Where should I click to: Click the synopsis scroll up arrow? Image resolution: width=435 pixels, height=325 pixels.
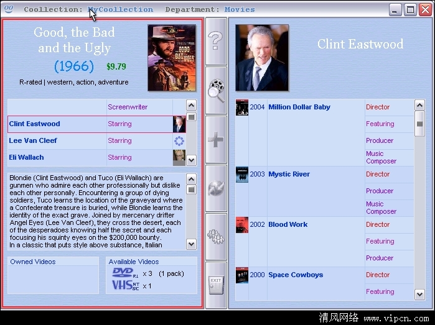pyautogui.click(x=192, y=179)
